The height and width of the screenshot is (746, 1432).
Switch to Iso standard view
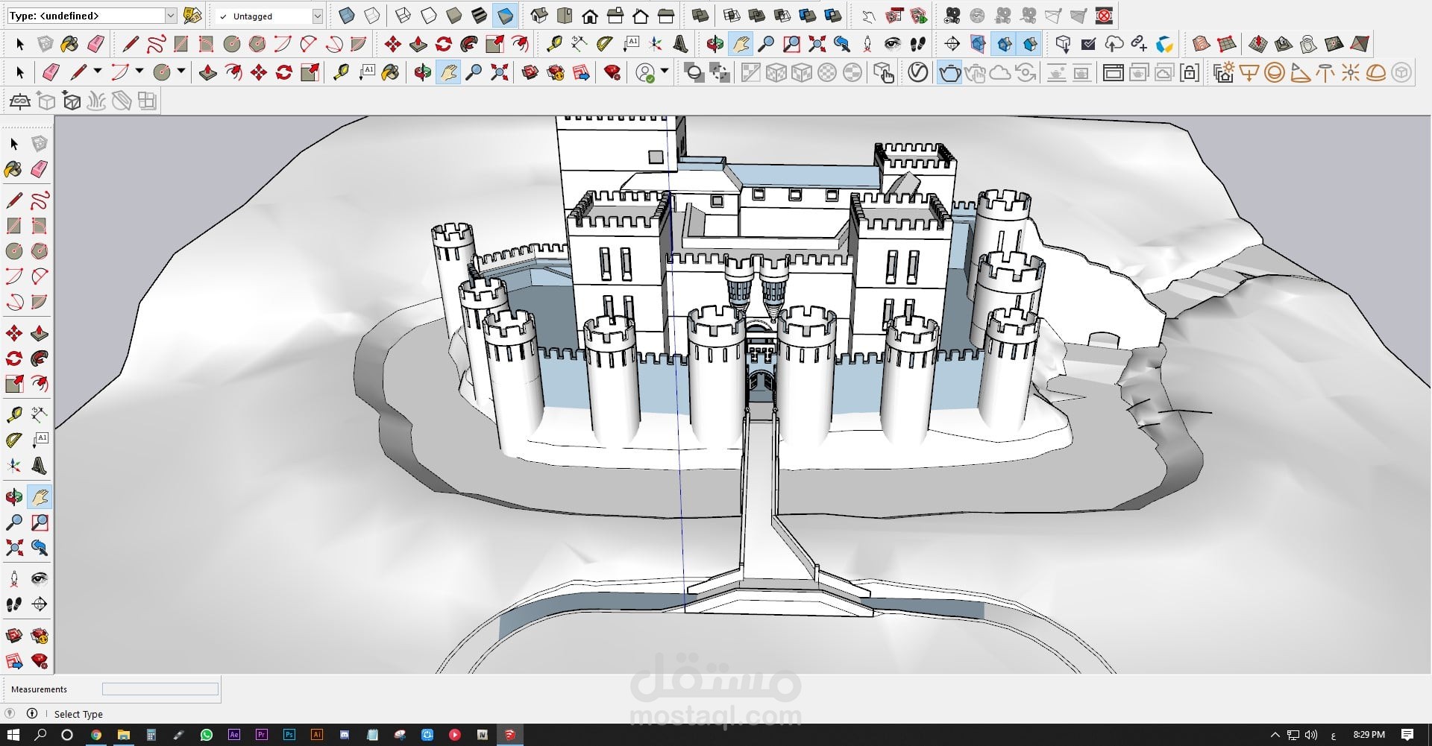[539, 16]
